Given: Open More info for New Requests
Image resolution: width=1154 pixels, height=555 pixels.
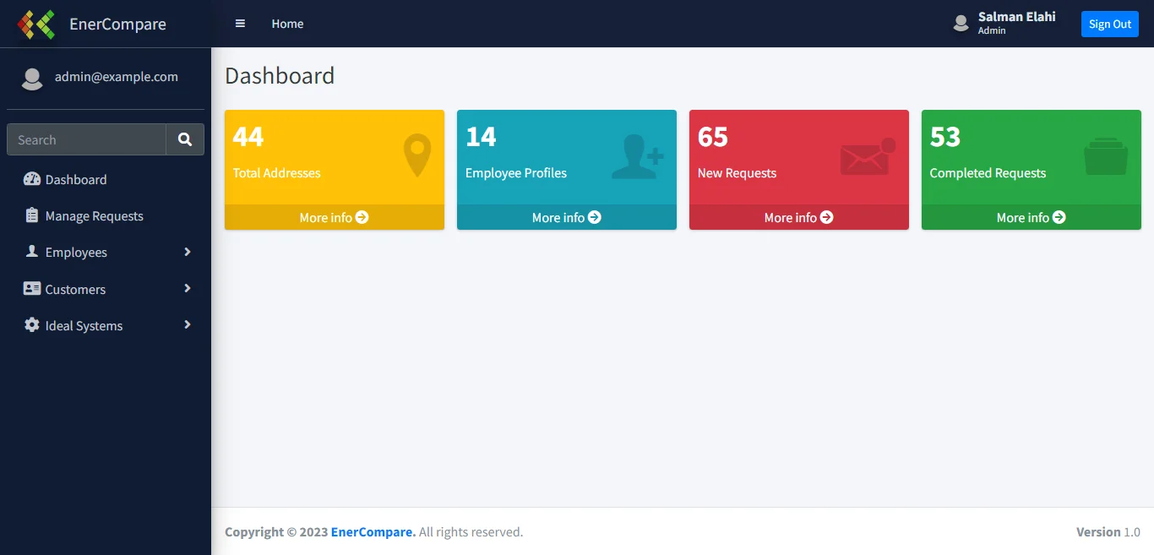Looking at the screenshot, I should pos(798,217).
